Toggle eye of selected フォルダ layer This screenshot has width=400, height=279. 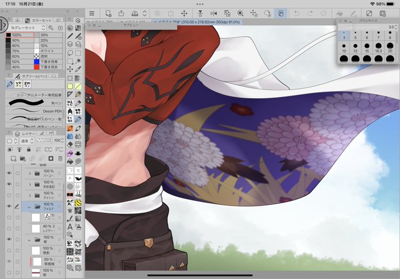pyautogui.click(x=9, y=206)
